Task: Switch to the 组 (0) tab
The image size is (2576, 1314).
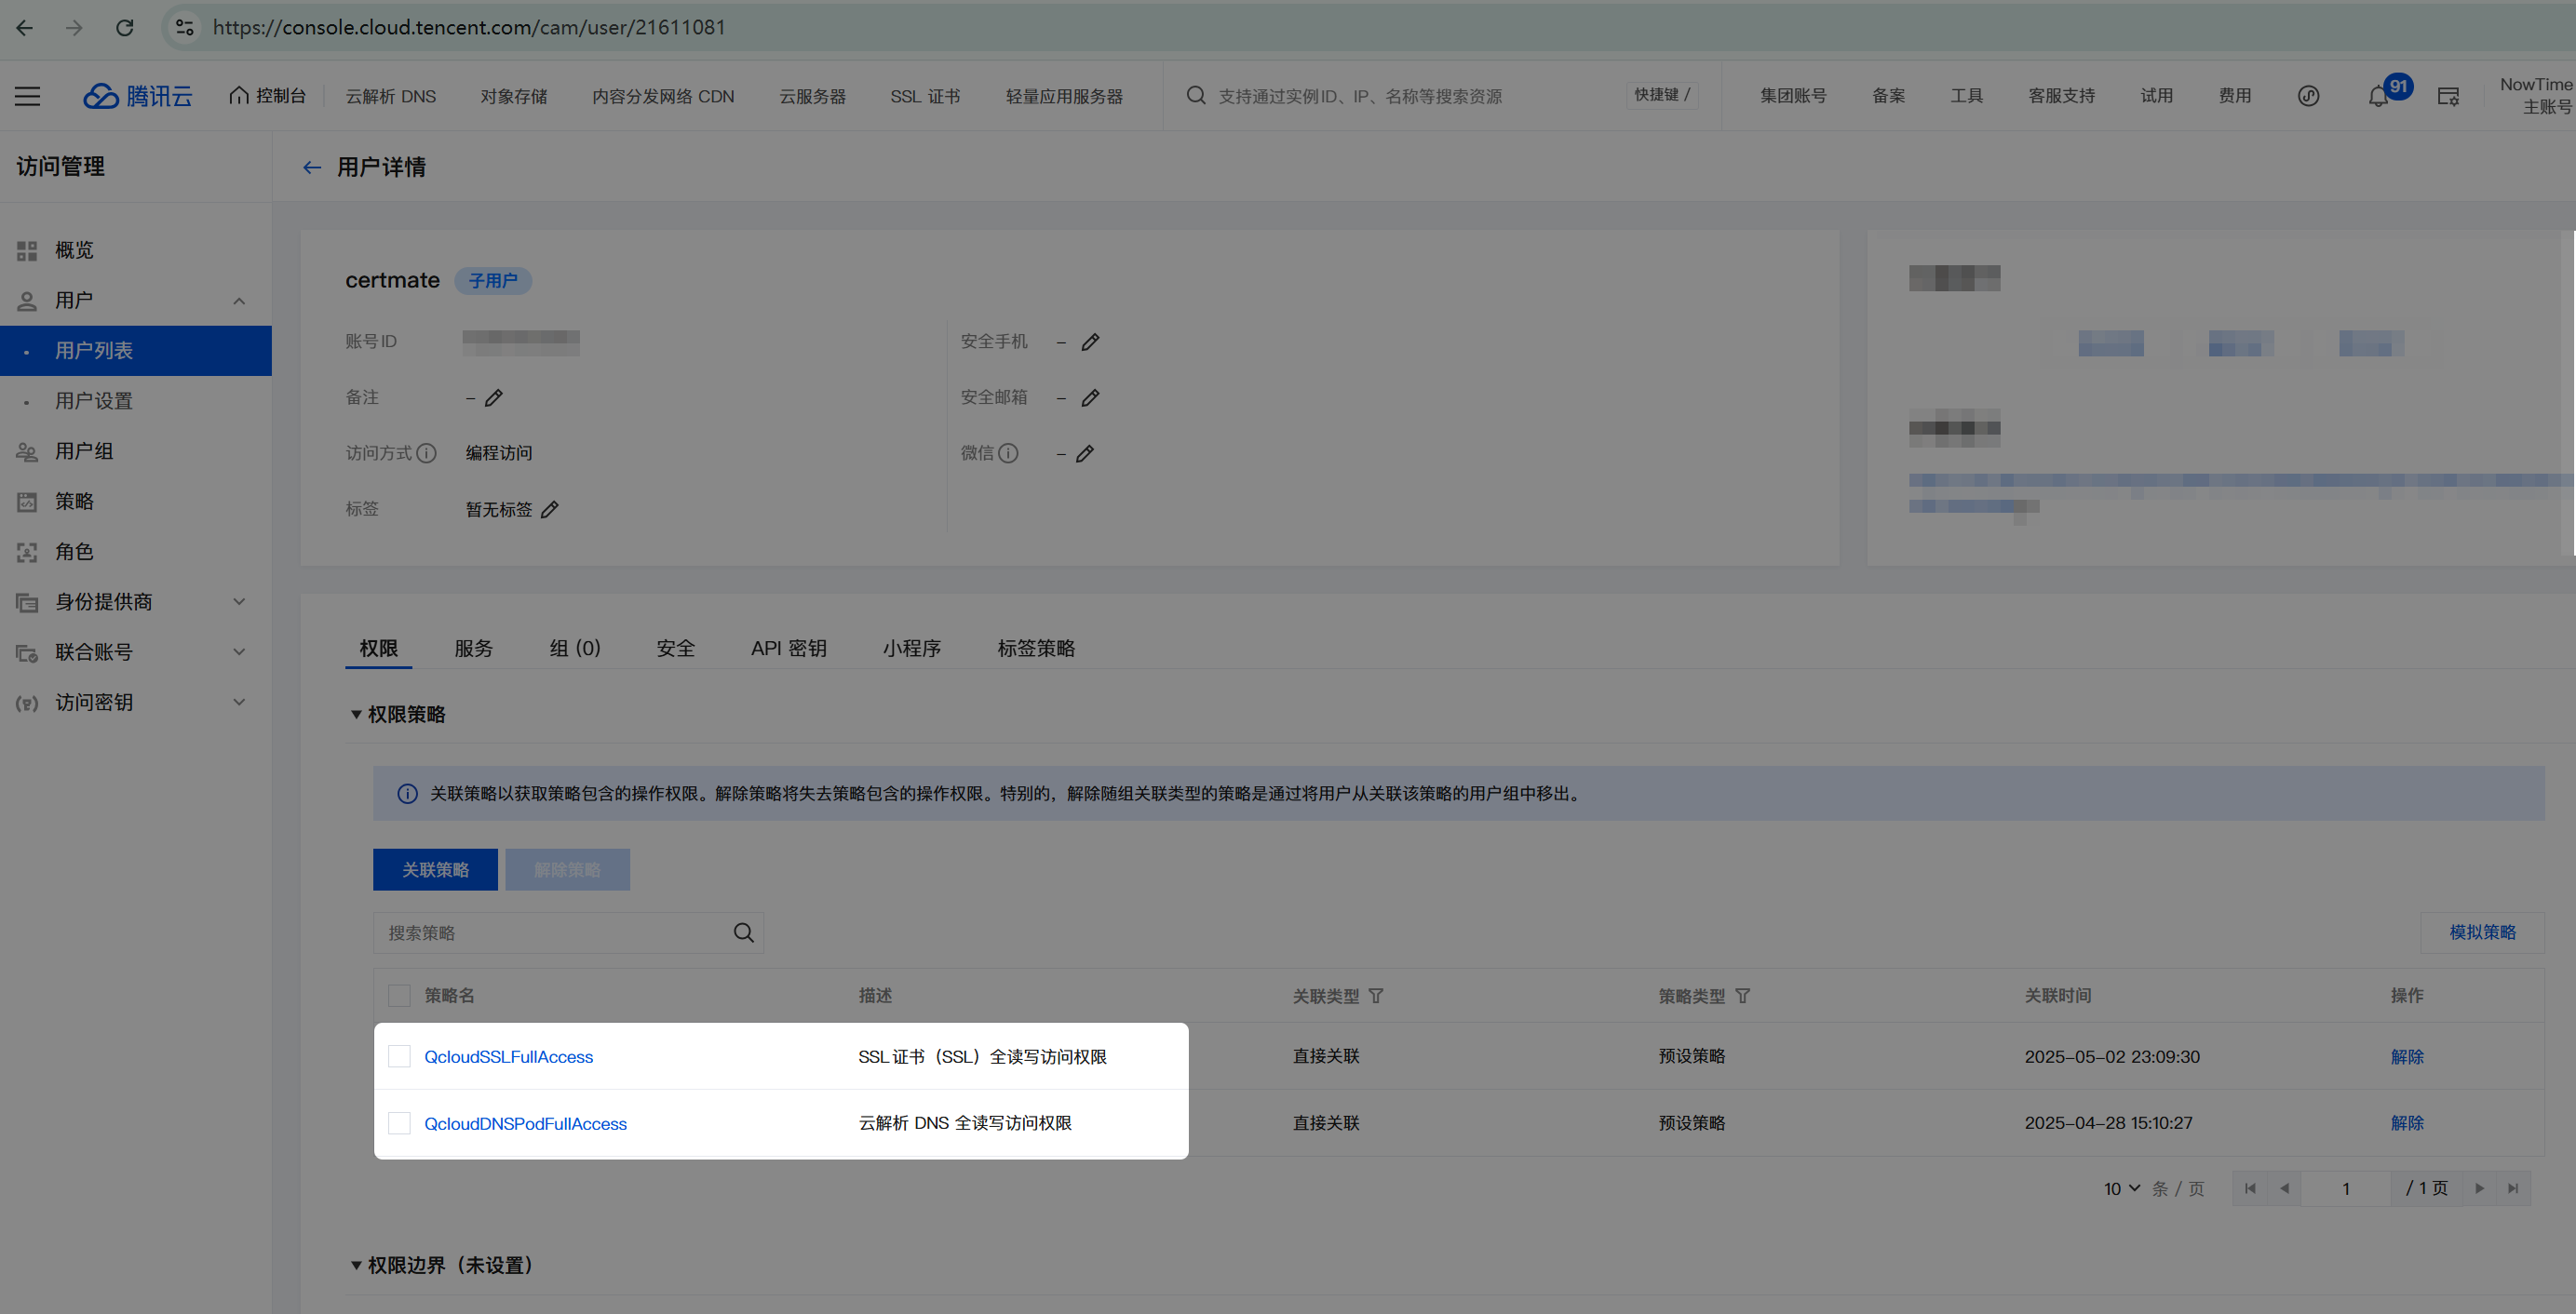Action: pyautogui.click(x=575, y=649)
